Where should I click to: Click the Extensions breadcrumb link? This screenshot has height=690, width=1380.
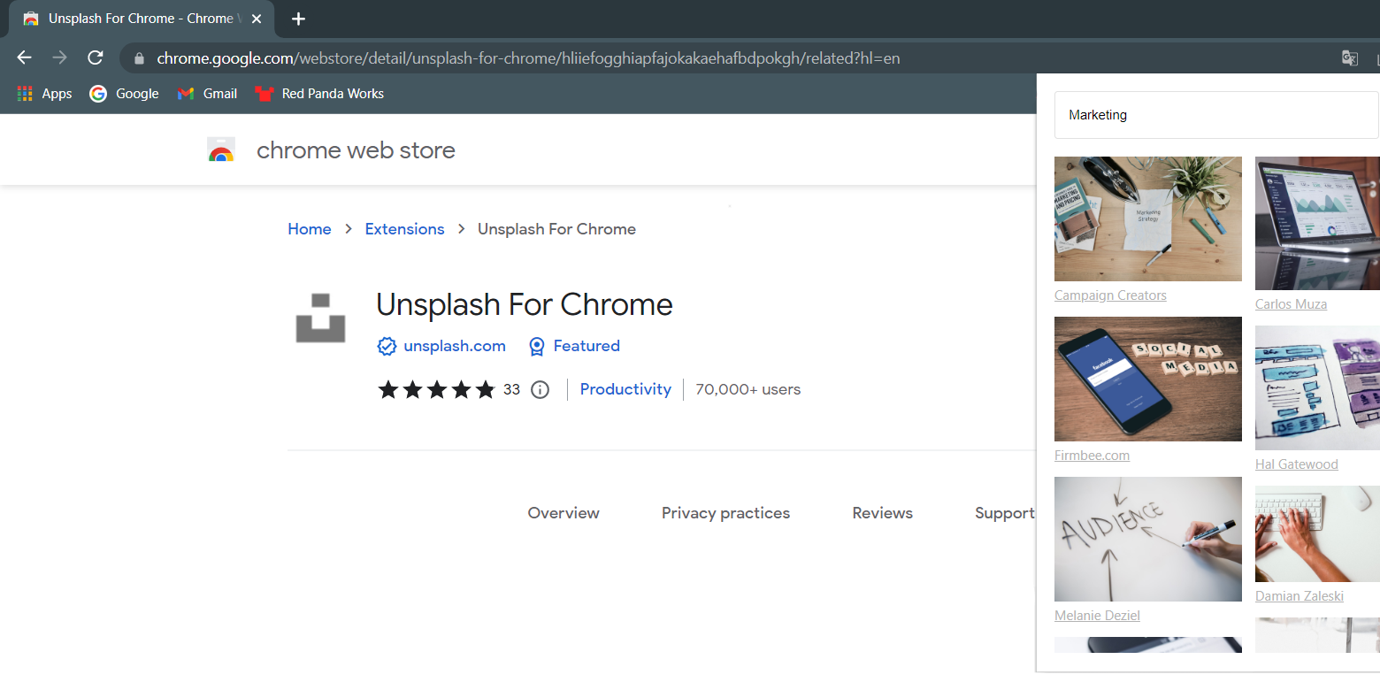[404, 229]
